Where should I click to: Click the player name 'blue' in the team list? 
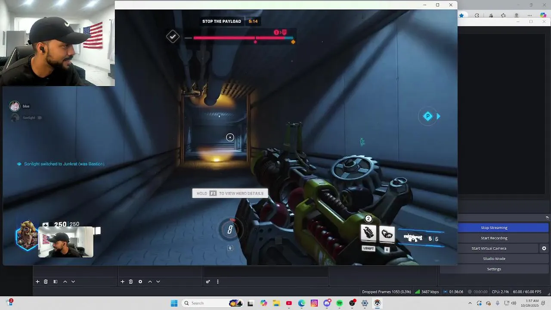(x=26, y=106)
